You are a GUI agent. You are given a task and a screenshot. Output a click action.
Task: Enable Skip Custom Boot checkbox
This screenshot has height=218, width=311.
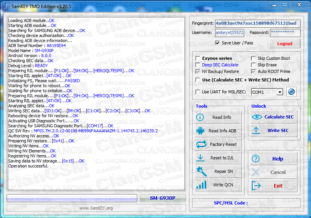[x=253, y=58]
